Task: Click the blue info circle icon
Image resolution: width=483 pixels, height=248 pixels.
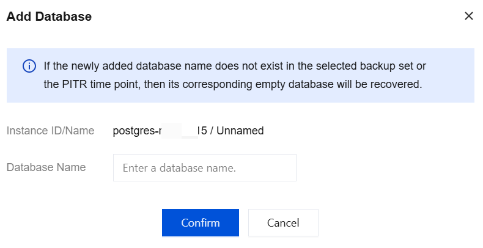Action: click(29, 66)
